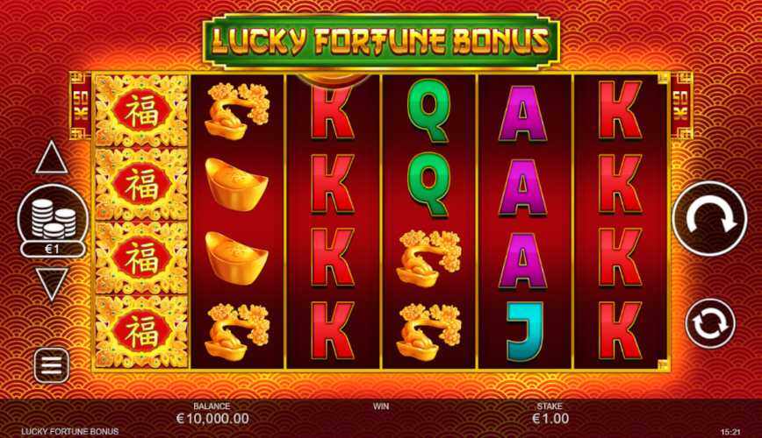Click the left 50 paylines indicator
This screenshot has height=438, width=762.
click(x=81, y=106)
